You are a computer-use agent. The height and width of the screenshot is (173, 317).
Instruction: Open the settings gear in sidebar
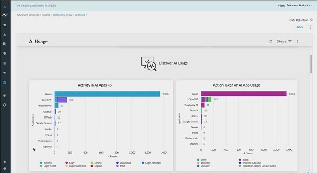(5, 162)
